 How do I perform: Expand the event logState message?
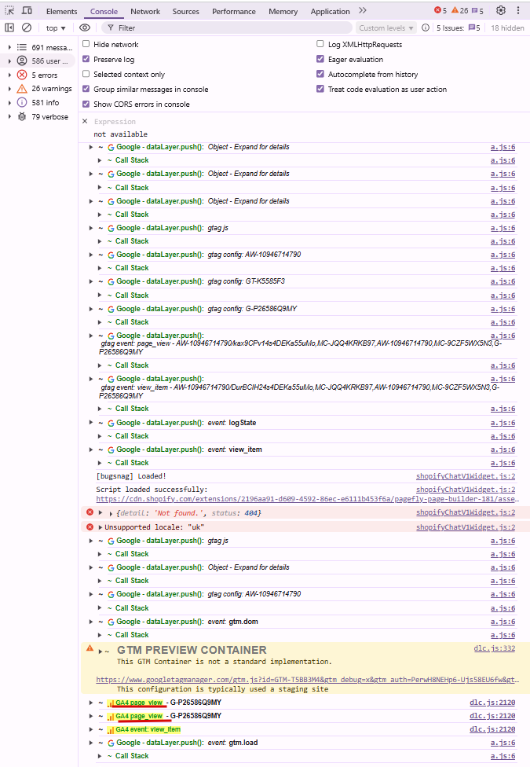click(x=91, y=422)
